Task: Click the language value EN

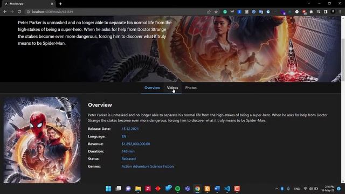Action: [124, 136]
